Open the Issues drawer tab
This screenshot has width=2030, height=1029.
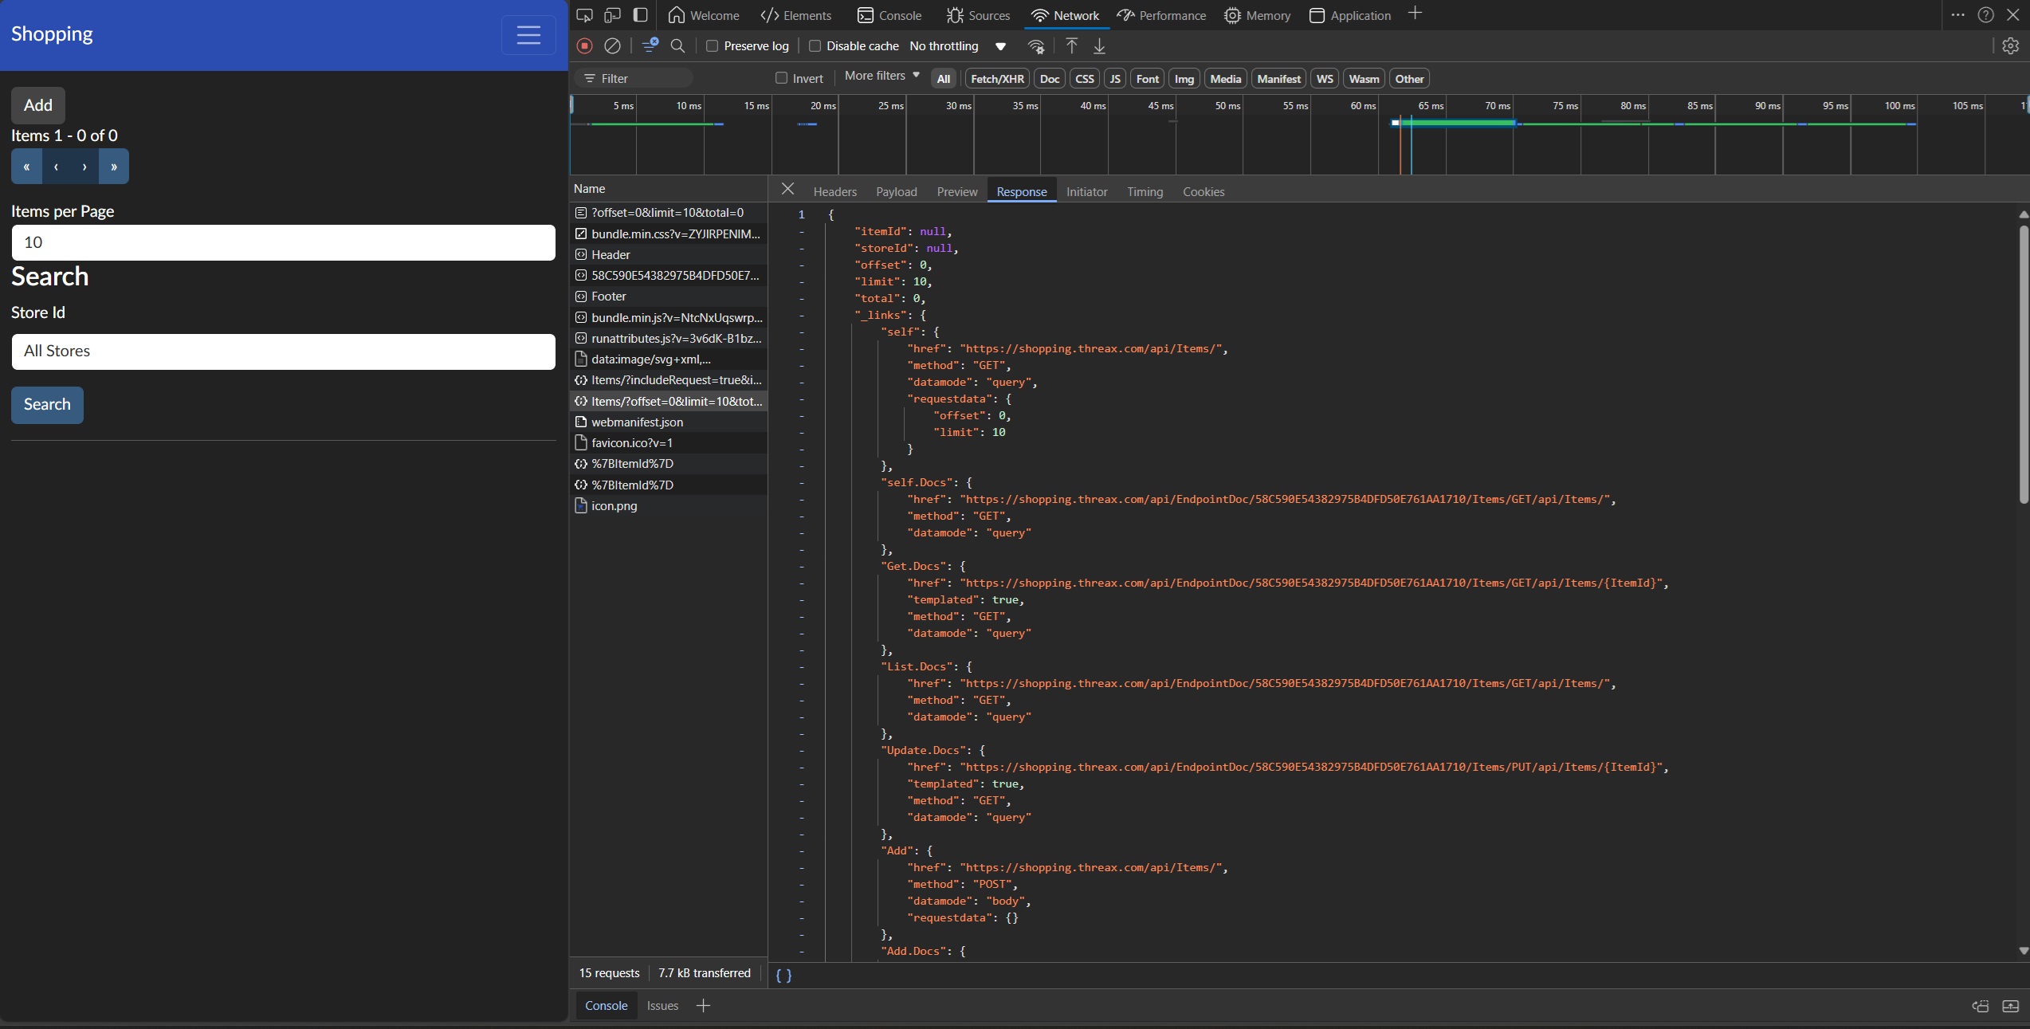[x=662, y=1006]
